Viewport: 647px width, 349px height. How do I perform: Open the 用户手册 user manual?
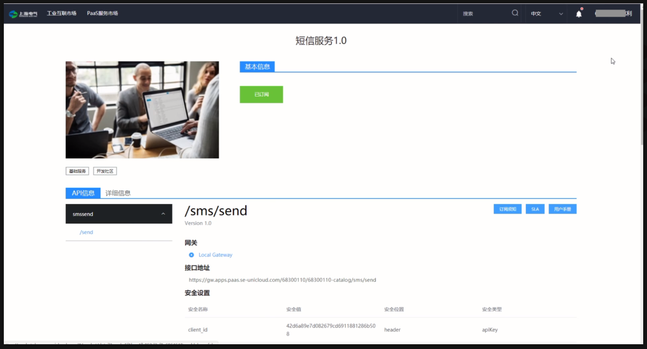point(562,209)
